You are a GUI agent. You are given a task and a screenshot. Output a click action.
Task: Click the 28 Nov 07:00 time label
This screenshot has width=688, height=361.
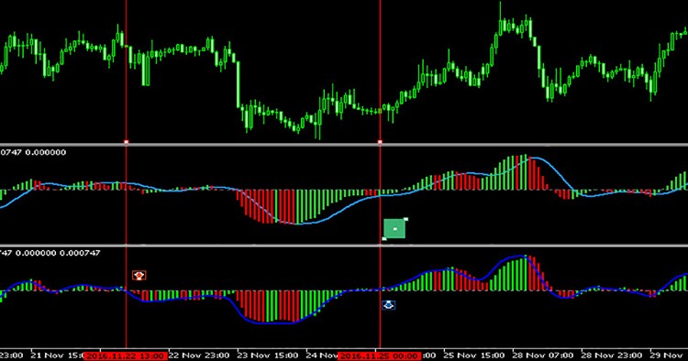coord(543,356)
